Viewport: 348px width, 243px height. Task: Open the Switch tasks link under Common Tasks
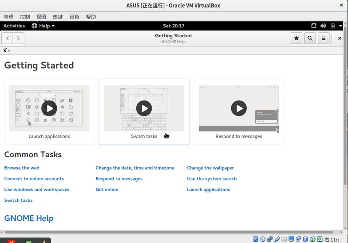pyautogui.click(x=19, y=200)
